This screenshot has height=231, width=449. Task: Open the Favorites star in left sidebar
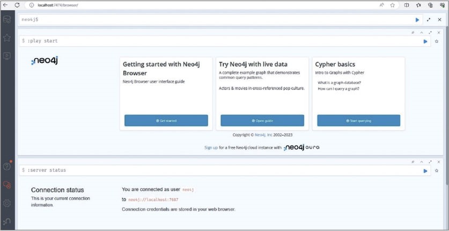[7, 38]
